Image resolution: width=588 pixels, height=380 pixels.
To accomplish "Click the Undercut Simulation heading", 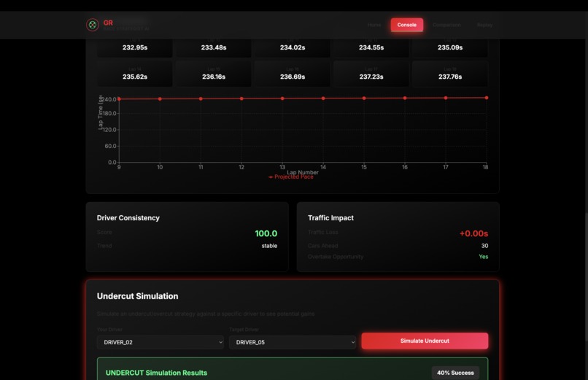I will (138, 296).
